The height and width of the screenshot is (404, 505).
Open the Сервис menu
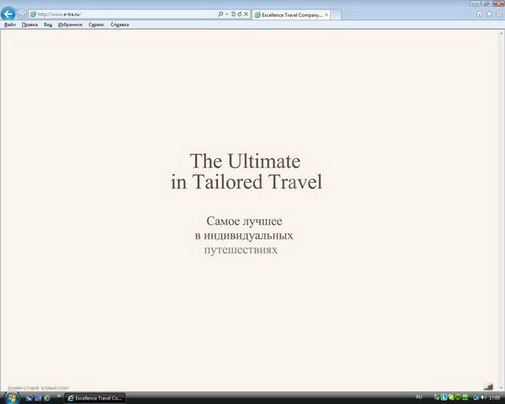(96, 24)
